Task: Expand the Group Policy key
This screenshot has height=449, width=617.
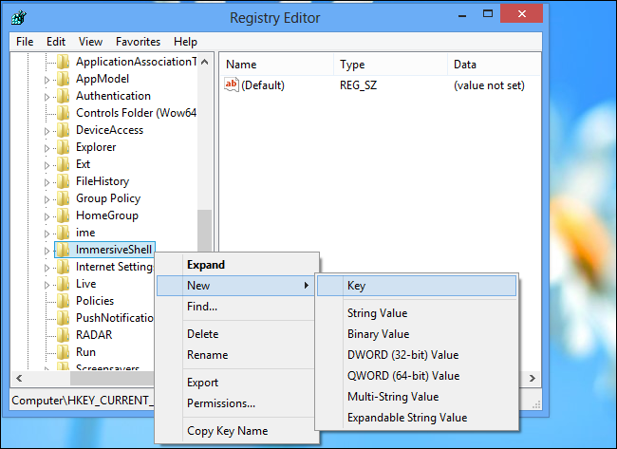Action: tap(47, 199)
